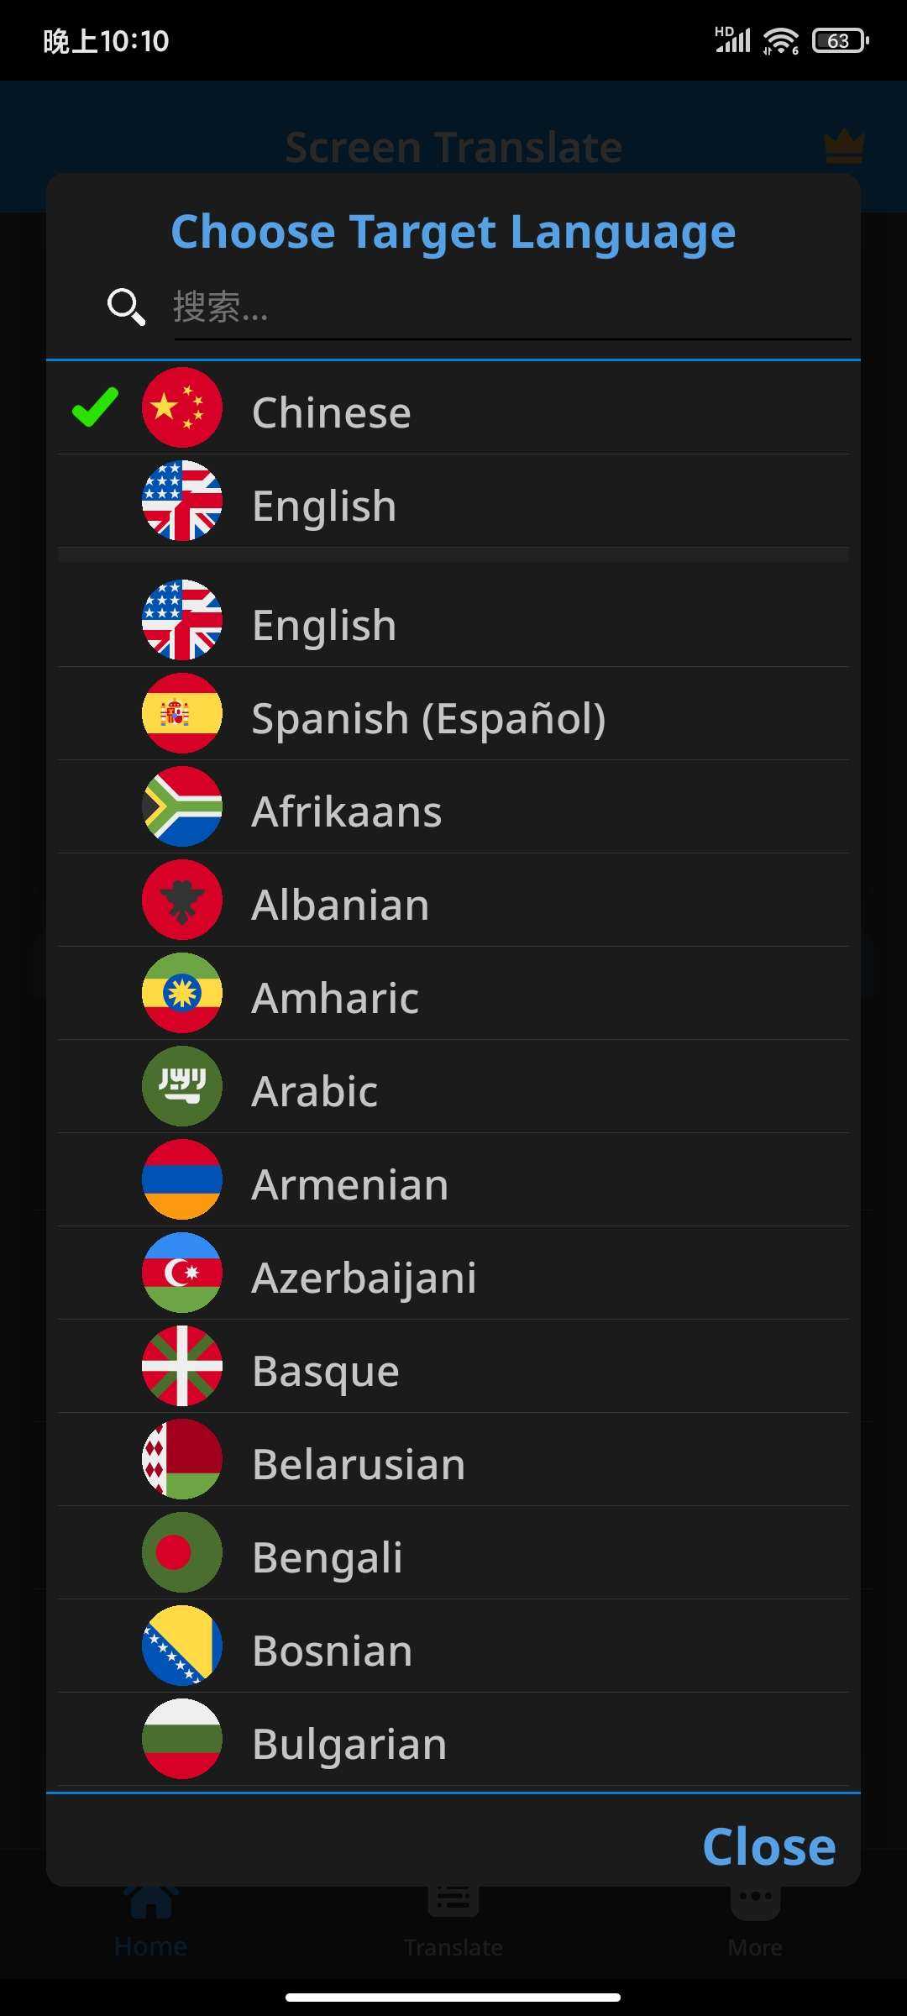Screen dimensions: 907x2016
Task: Choose the Azerbaijani flag icon
Action: pos(182,1273)
